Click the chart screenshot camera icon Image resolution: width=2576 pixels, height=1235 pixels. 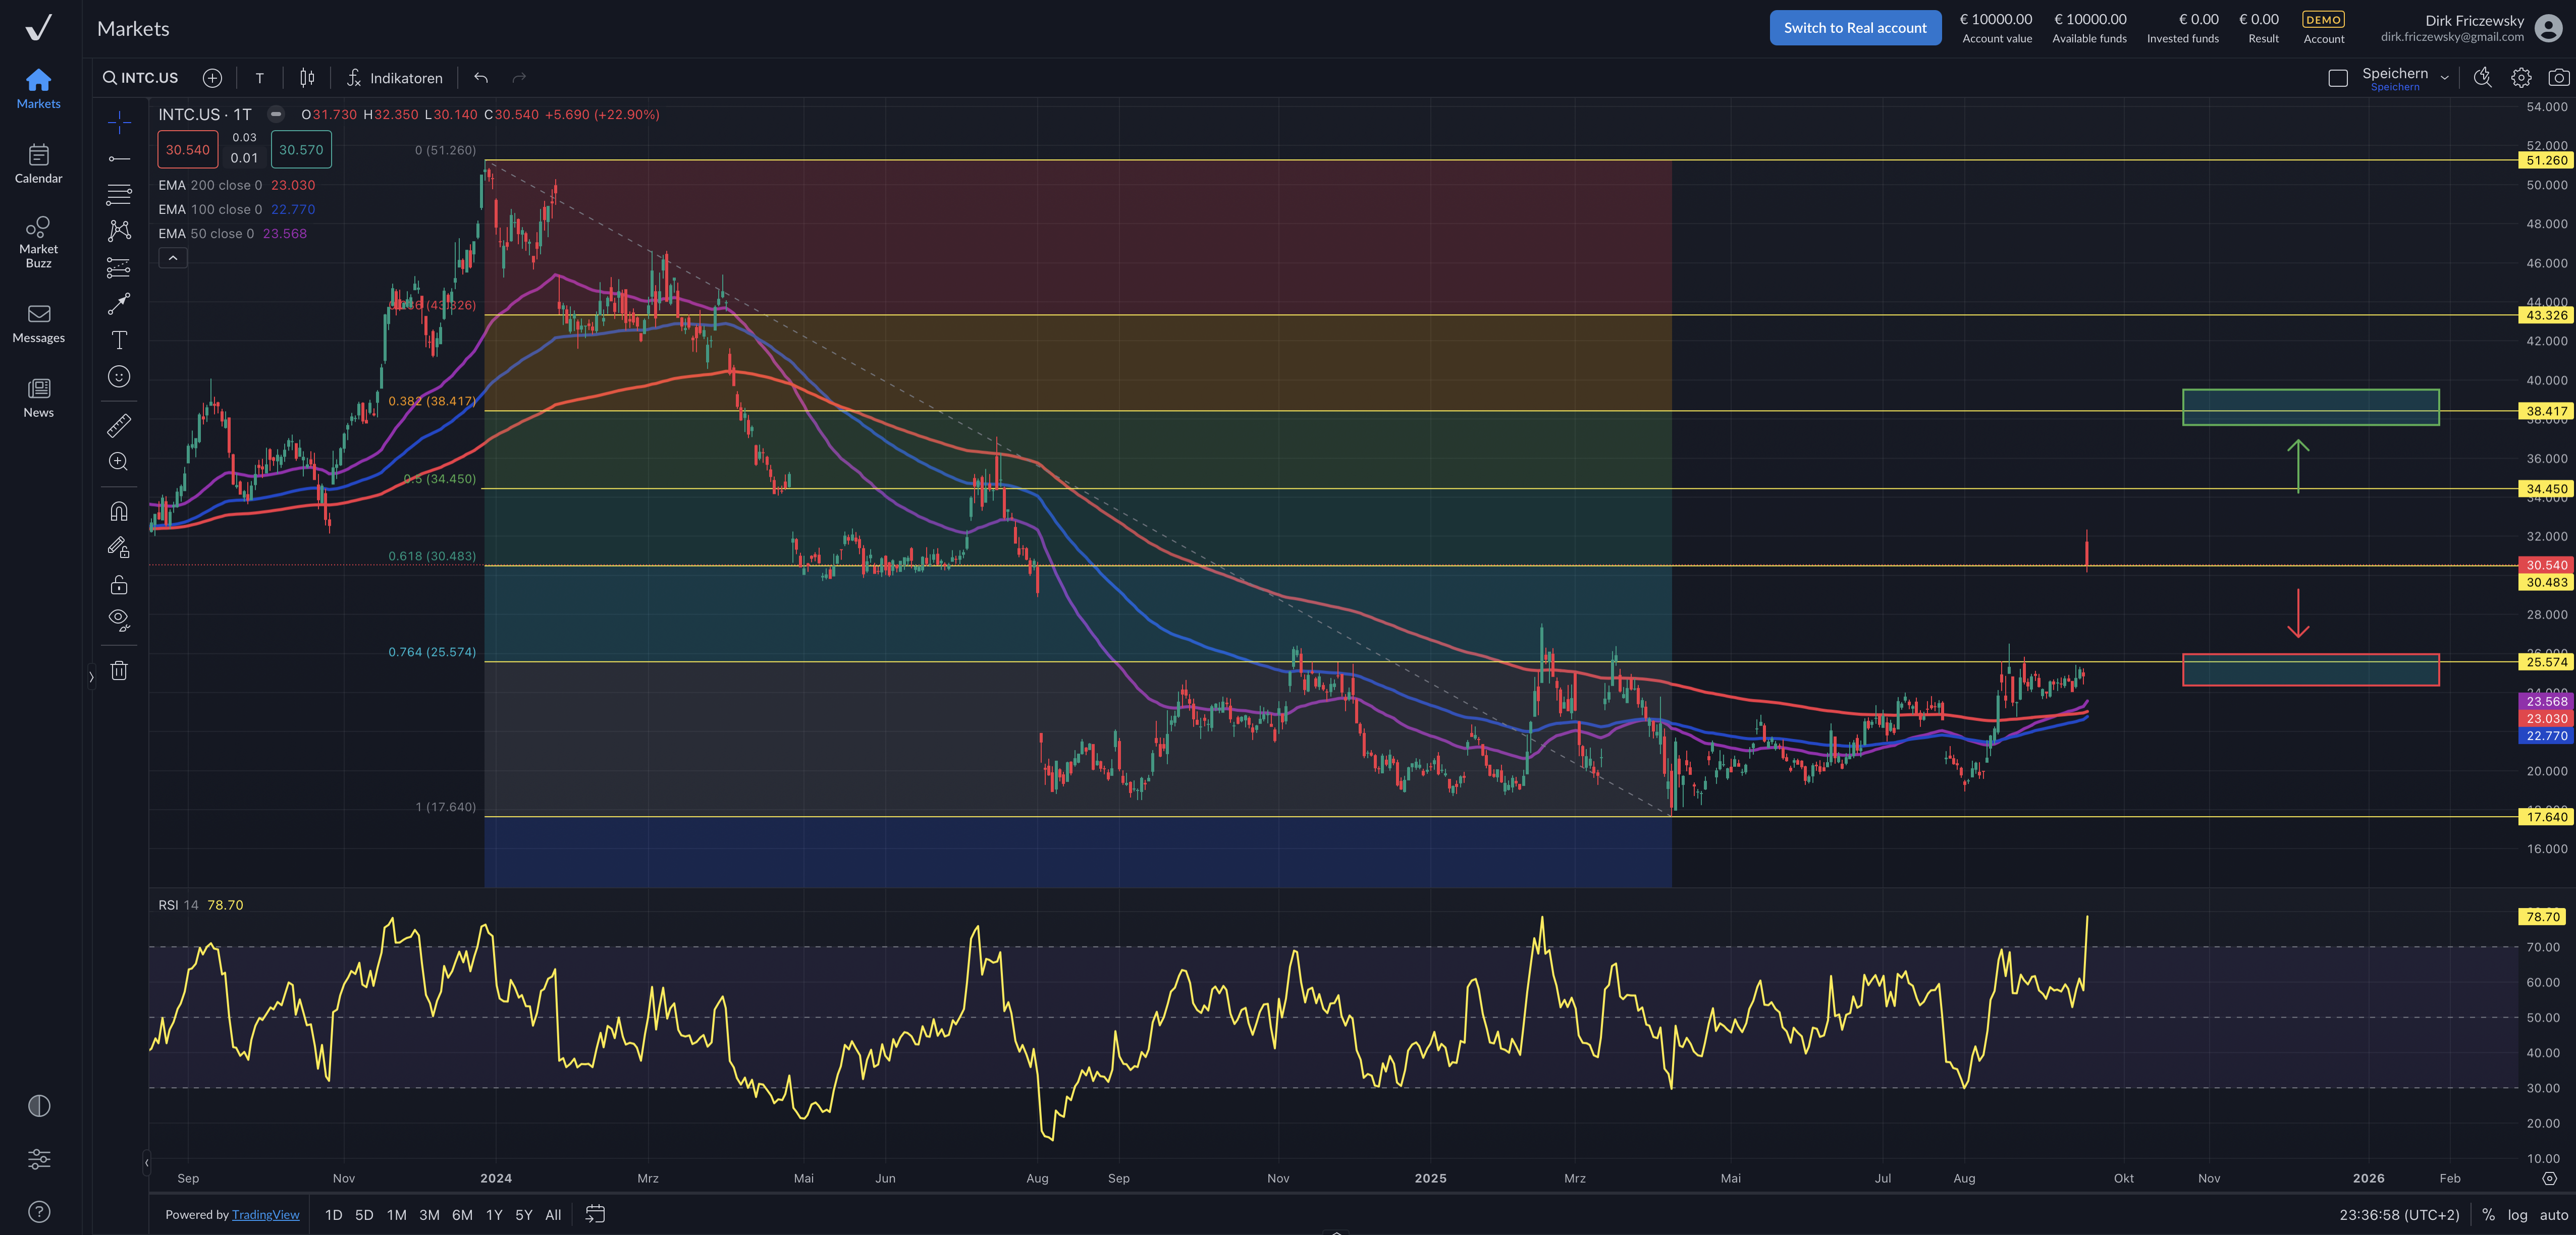(x=2558, y=78)
